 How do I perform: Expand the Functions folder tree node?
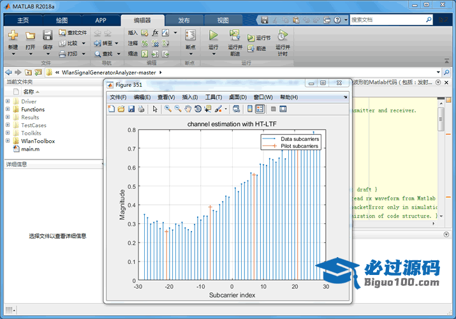[8, 109]
